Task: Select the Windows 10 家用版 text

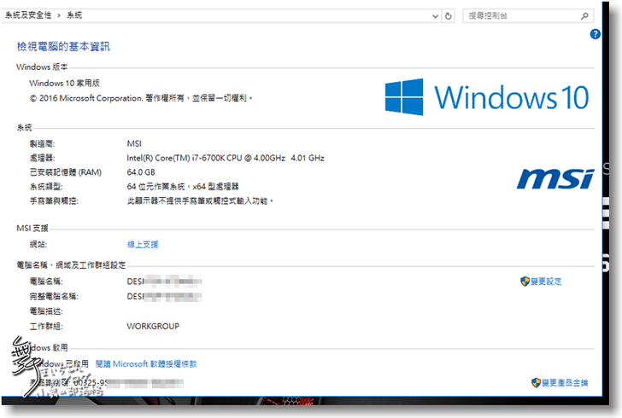Action: [64, 83]
